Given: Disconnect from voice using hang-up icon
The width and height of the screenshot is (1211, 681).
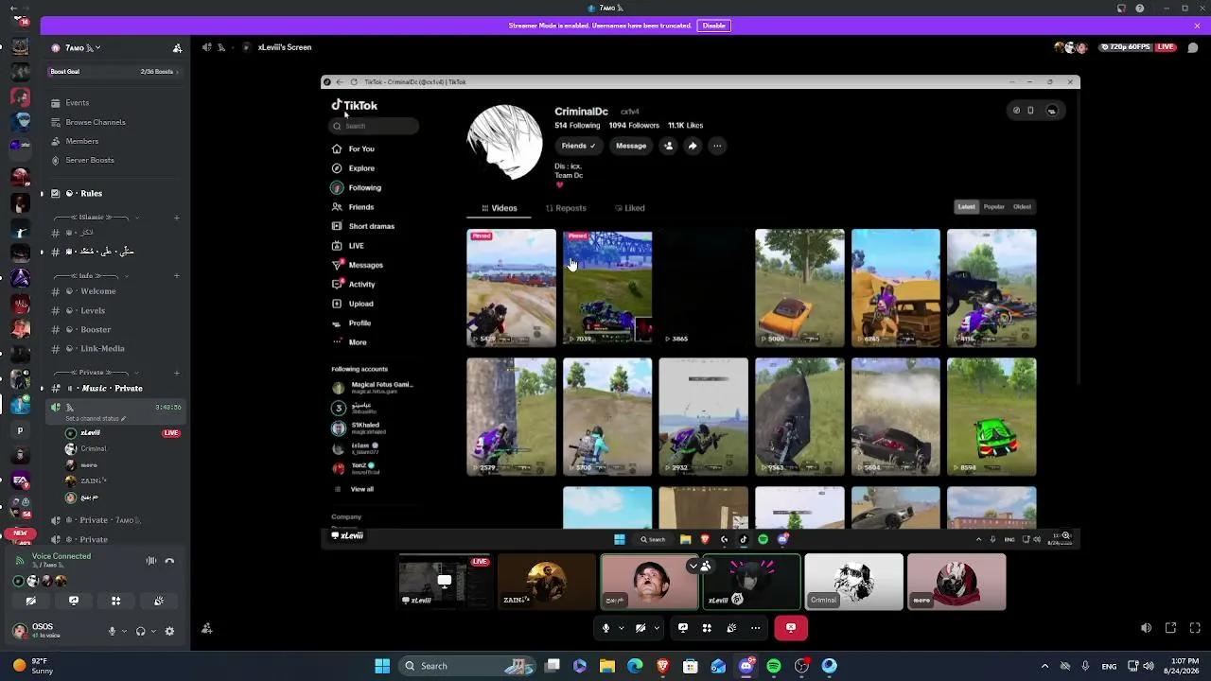Looking at the screenshot, I should [169, 561].
